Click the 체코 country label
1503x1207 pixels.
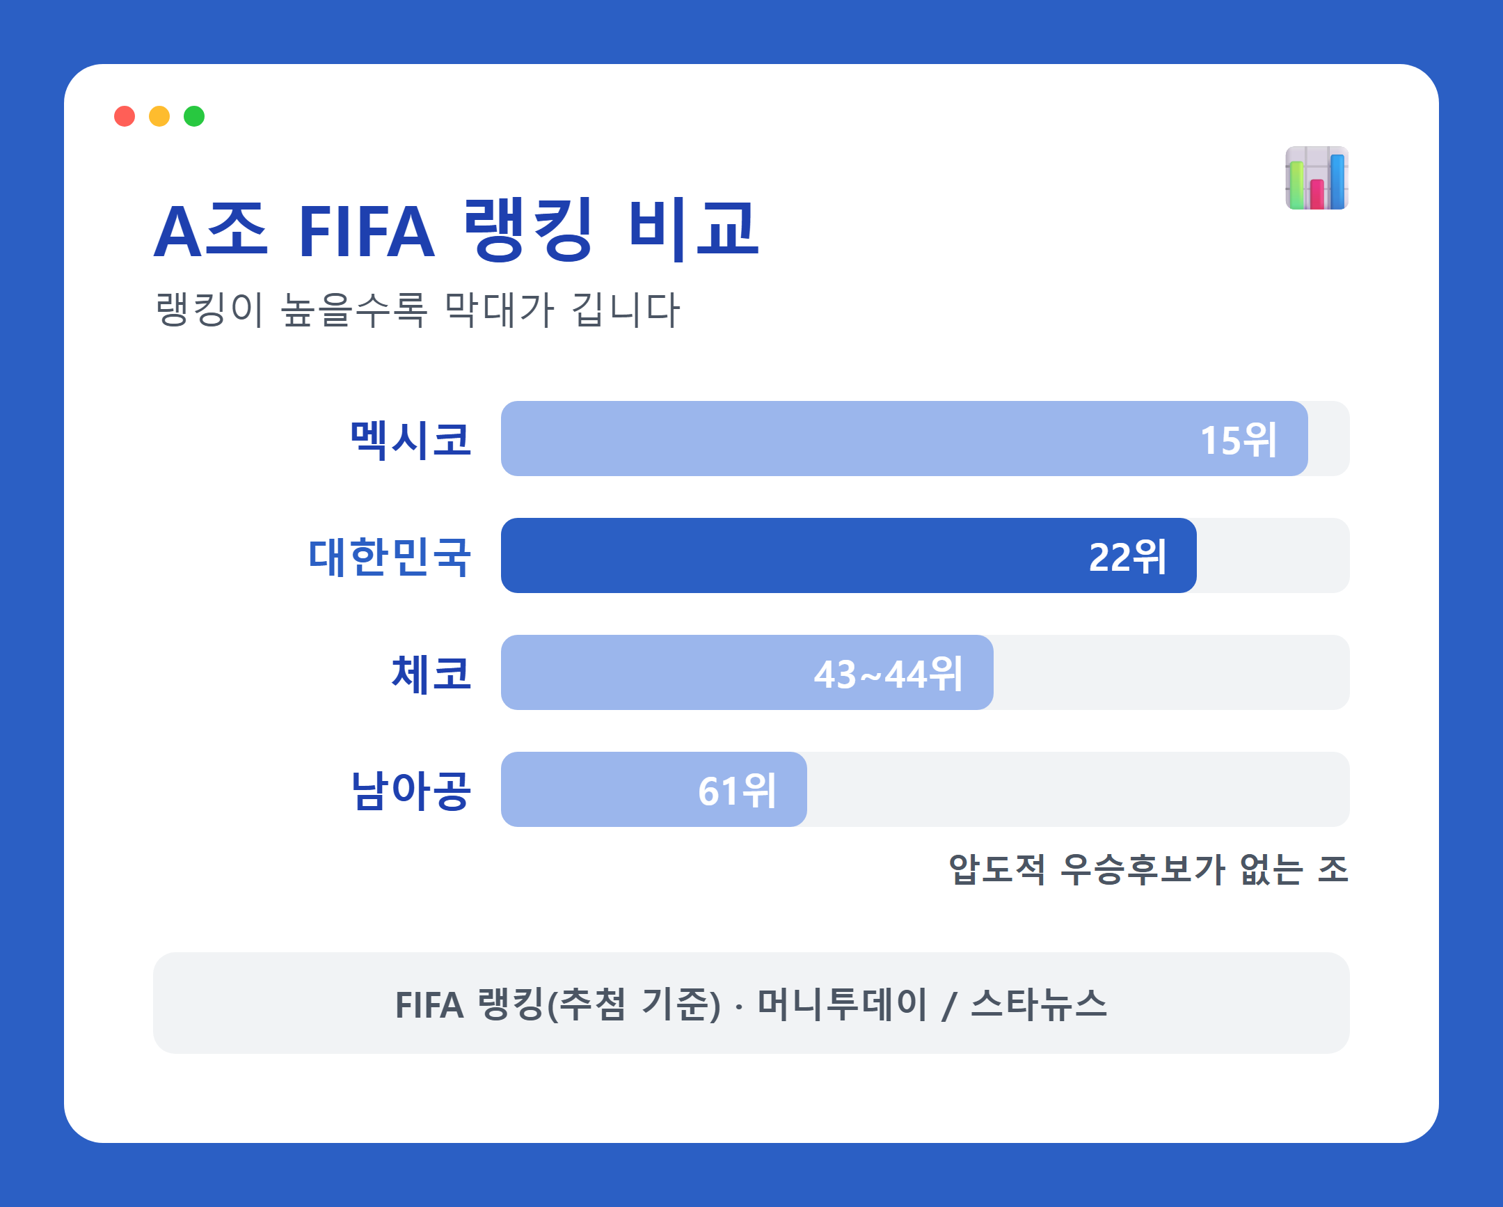[x=431, y=674]
